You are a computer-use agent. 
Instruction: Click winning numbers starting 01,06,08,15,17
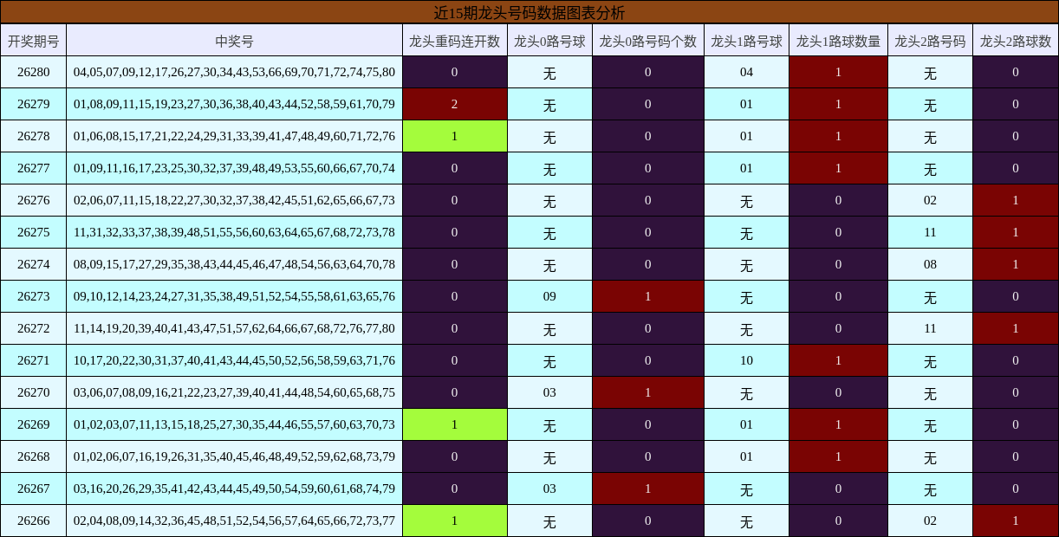(x=234, y=136)
